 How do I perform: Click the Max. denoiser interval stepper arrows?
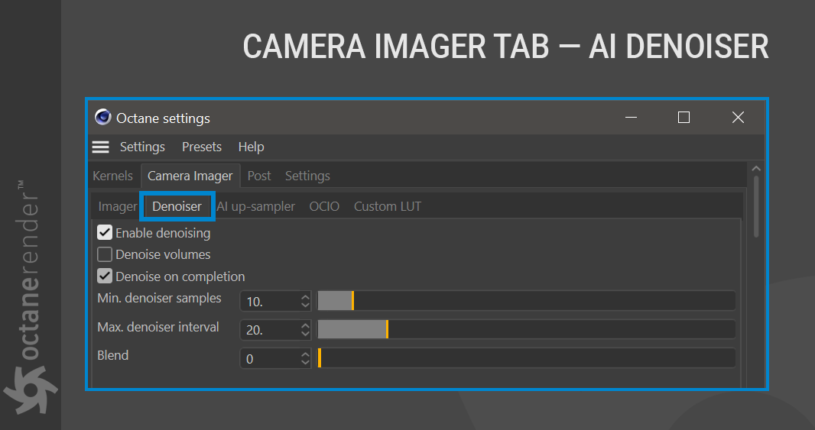(x=306, y=330)
